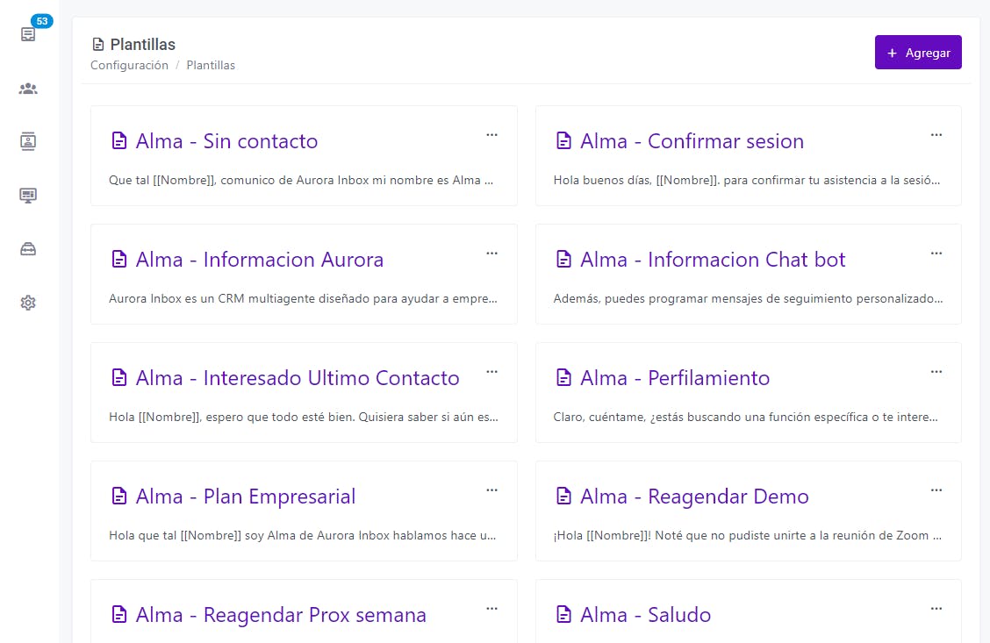Click document icon of Alma - Confirmar sesion
This screenshot has height=643, width=990.
pos(563,140)
